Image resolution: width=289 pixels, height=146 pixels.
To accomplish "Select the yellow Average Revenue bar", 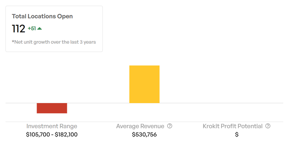I will pos(144,84).
